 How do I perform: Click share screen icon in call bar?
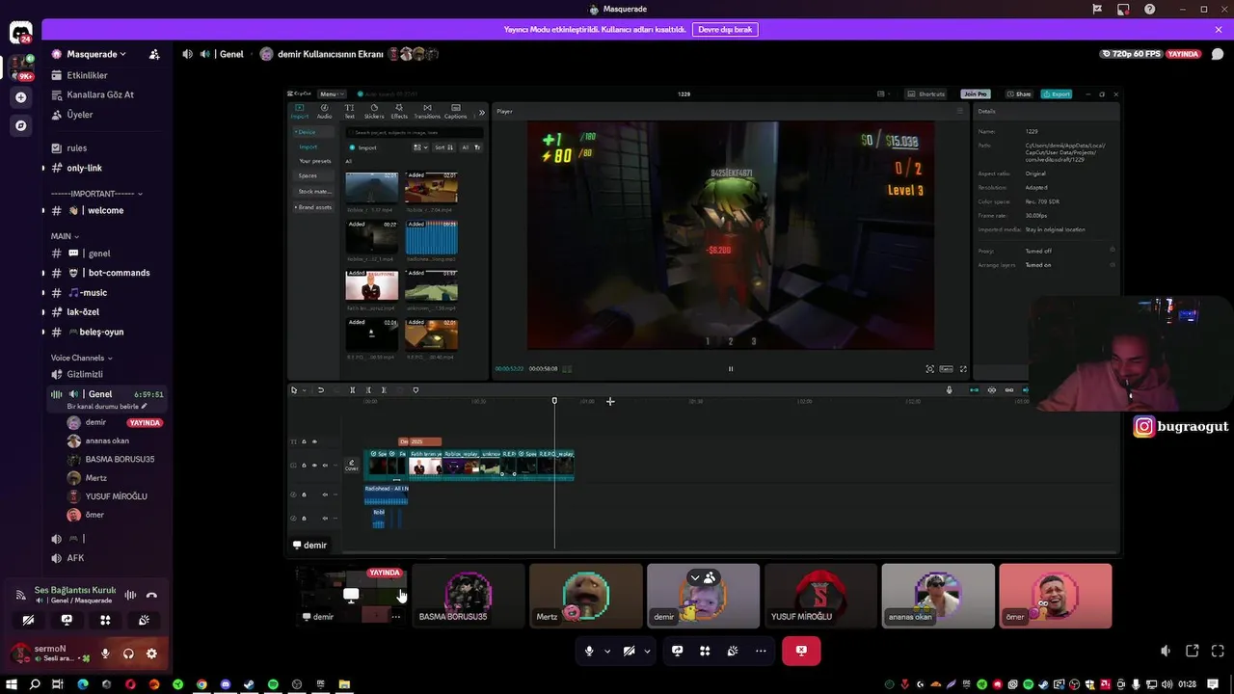coord(678,651)
